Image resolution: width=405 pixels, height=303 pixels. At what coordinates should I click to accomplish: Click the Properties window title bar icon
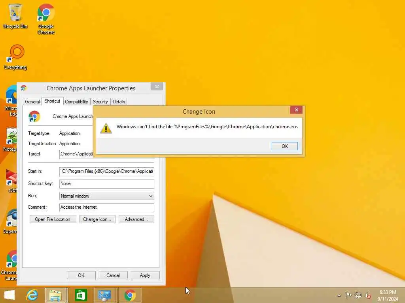pyautogui.click(x=24, y=88)
